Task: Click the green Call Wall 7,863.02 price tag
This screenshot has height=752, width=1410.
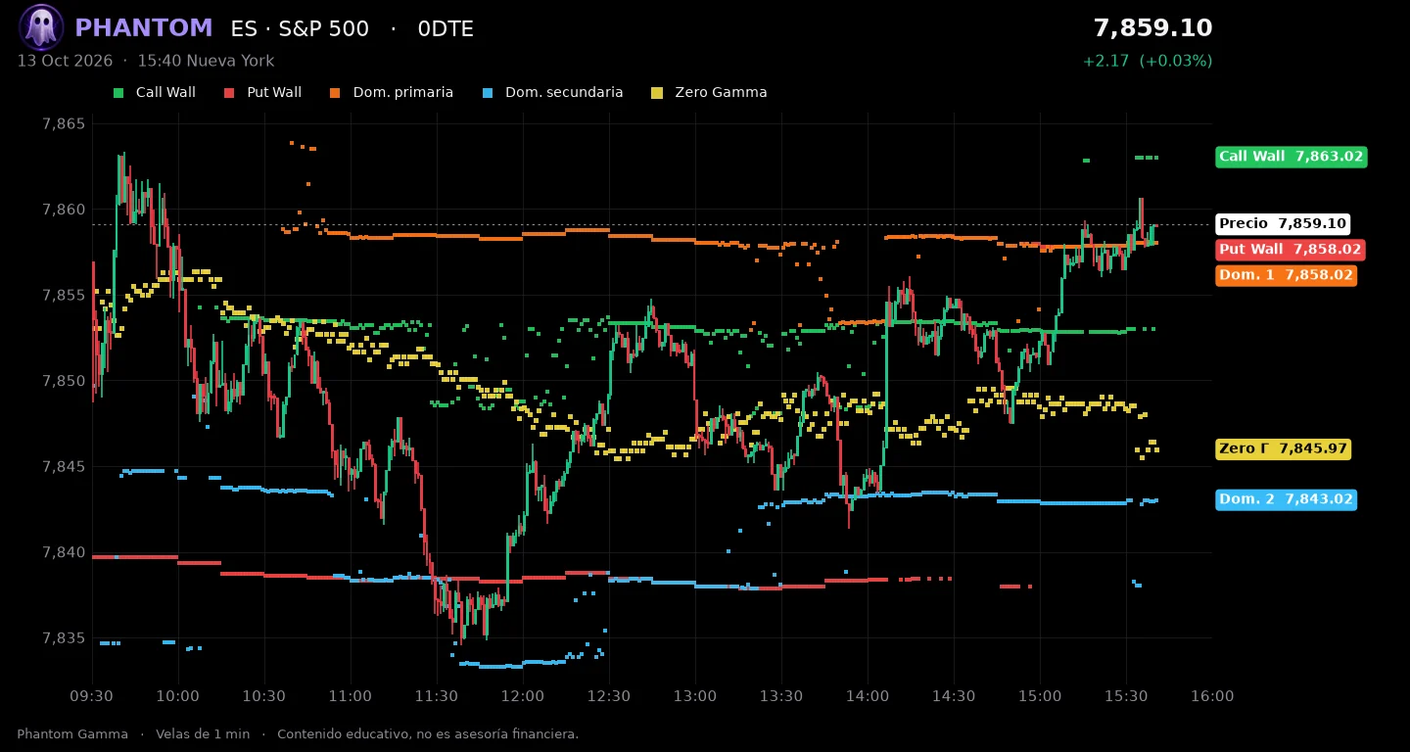Action: tap(1291, 157)
